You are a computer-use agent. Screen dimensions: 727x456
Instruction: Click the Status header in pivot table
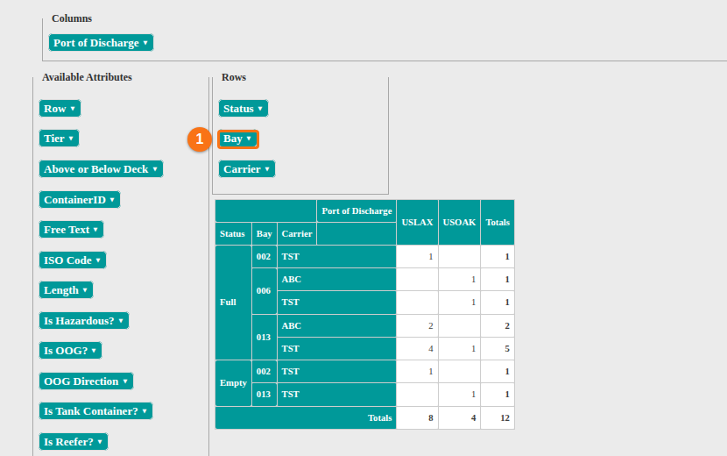click(233, 234)
